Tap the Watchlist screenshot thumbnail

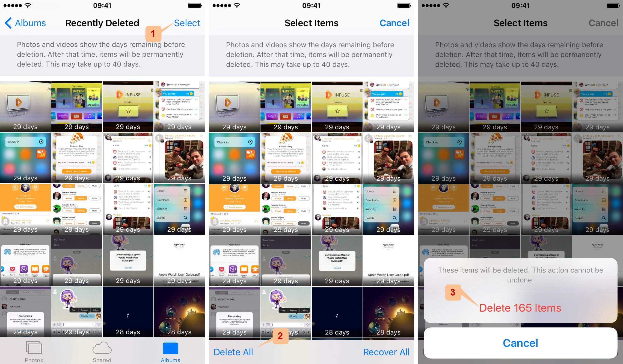coord(180,208)
